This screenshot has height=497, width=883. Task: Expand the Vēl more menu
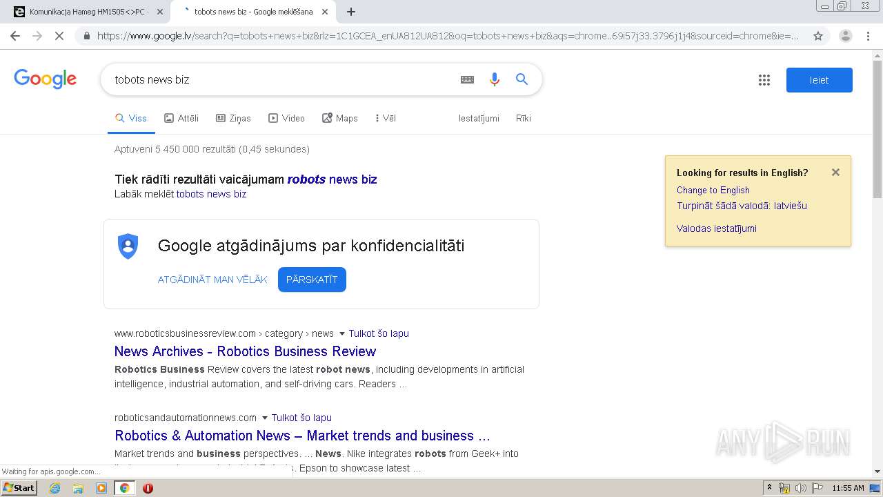point(386,118)
